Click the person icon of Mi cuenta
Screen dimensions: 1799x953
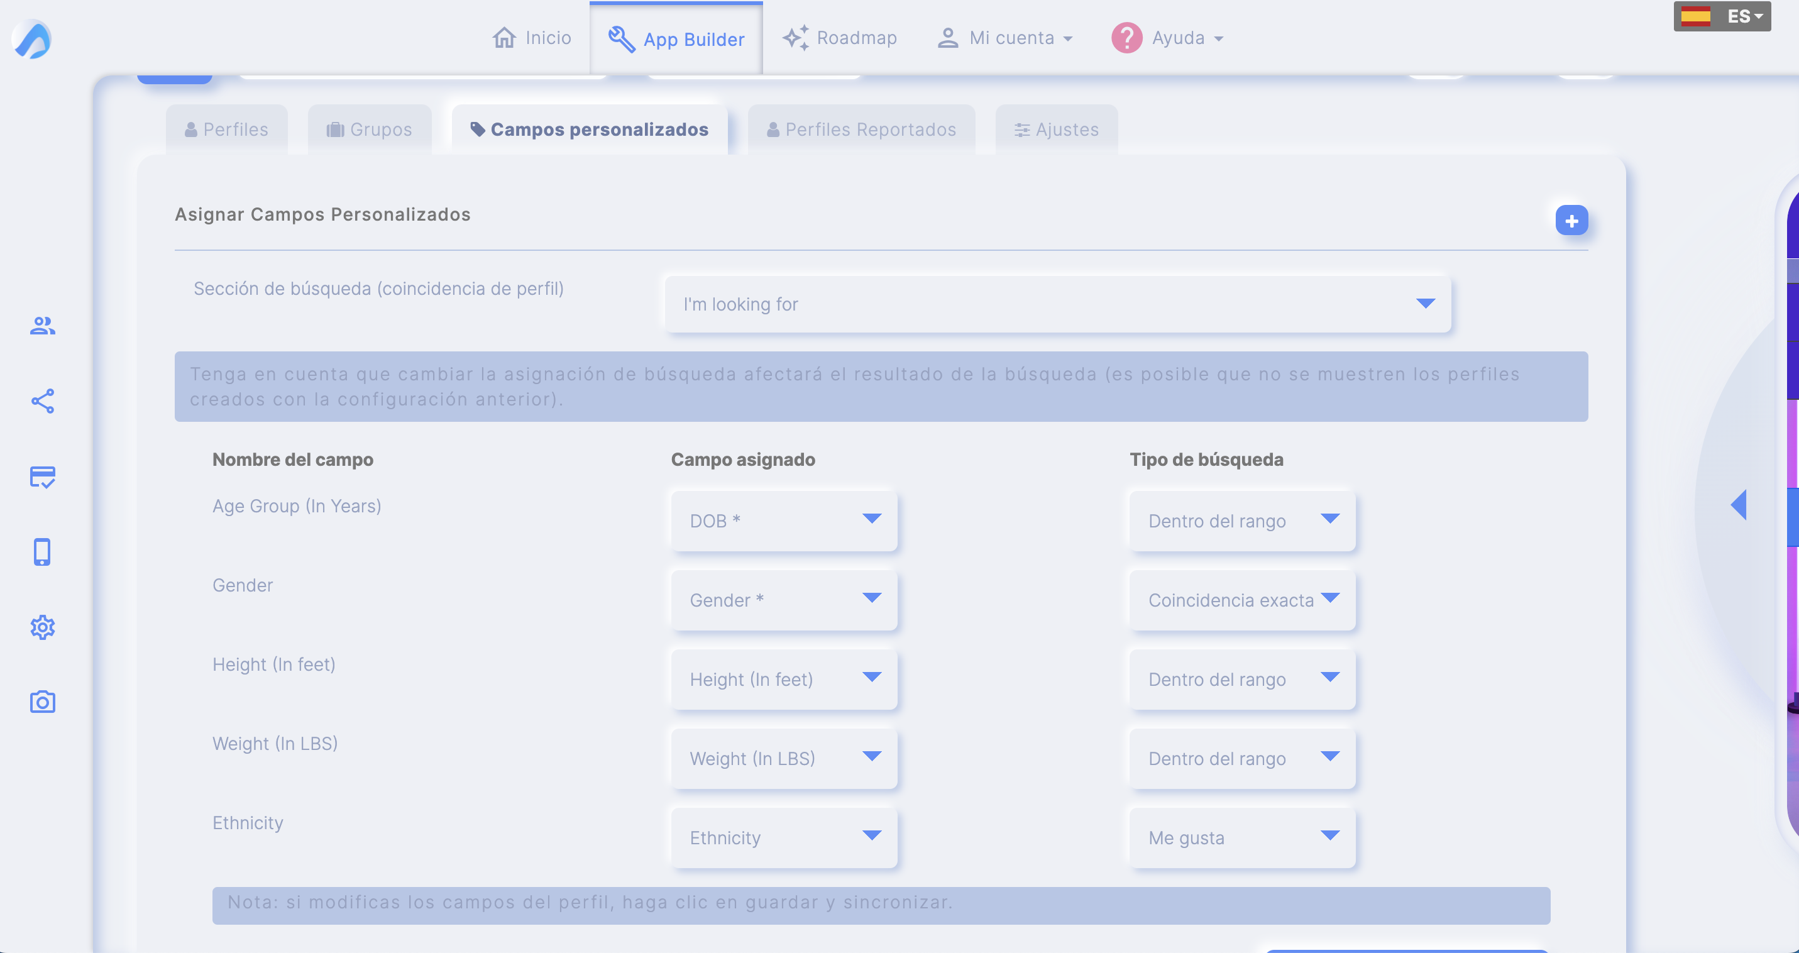point(947,38)
